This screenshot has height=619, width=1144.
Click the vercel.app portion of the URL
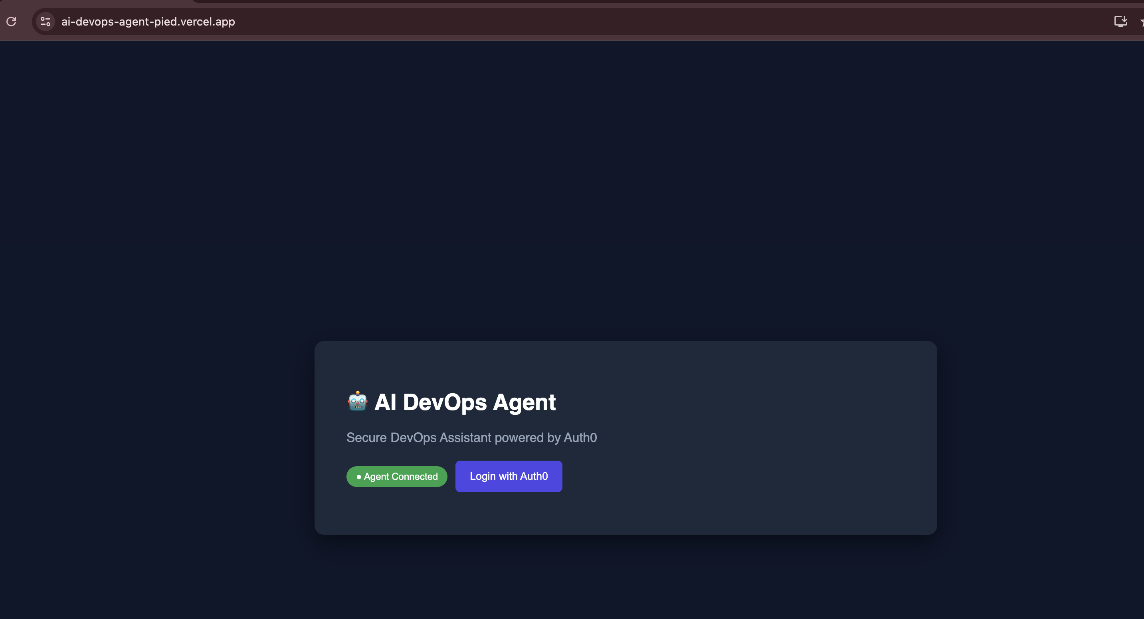(x=208, y=21)
